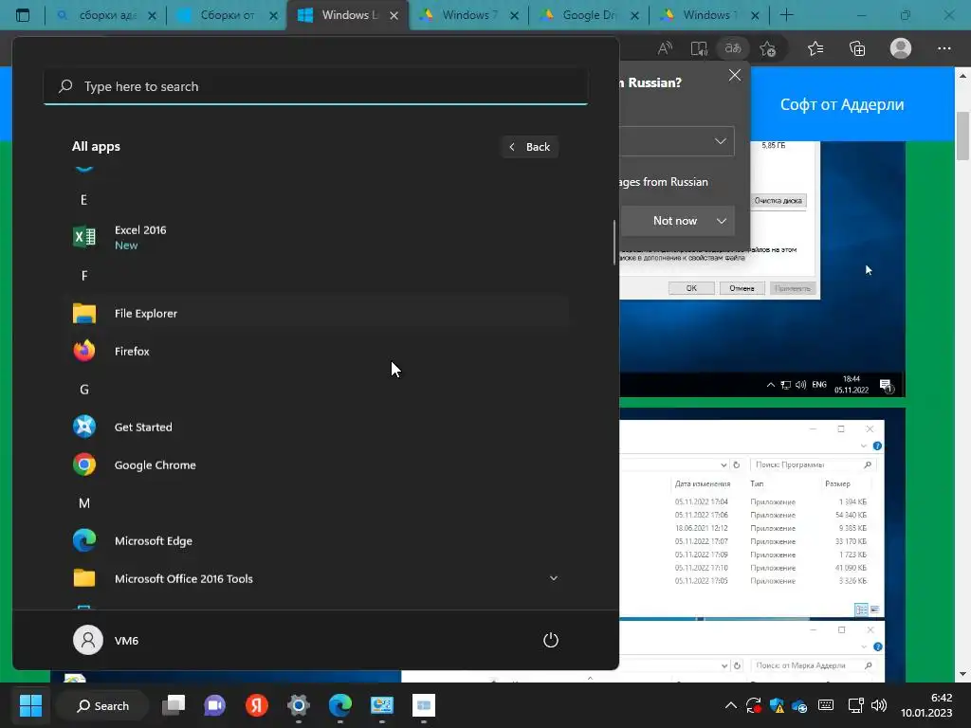
Task: Launch Google Chrome from the app list
Action: coord(315,464)
